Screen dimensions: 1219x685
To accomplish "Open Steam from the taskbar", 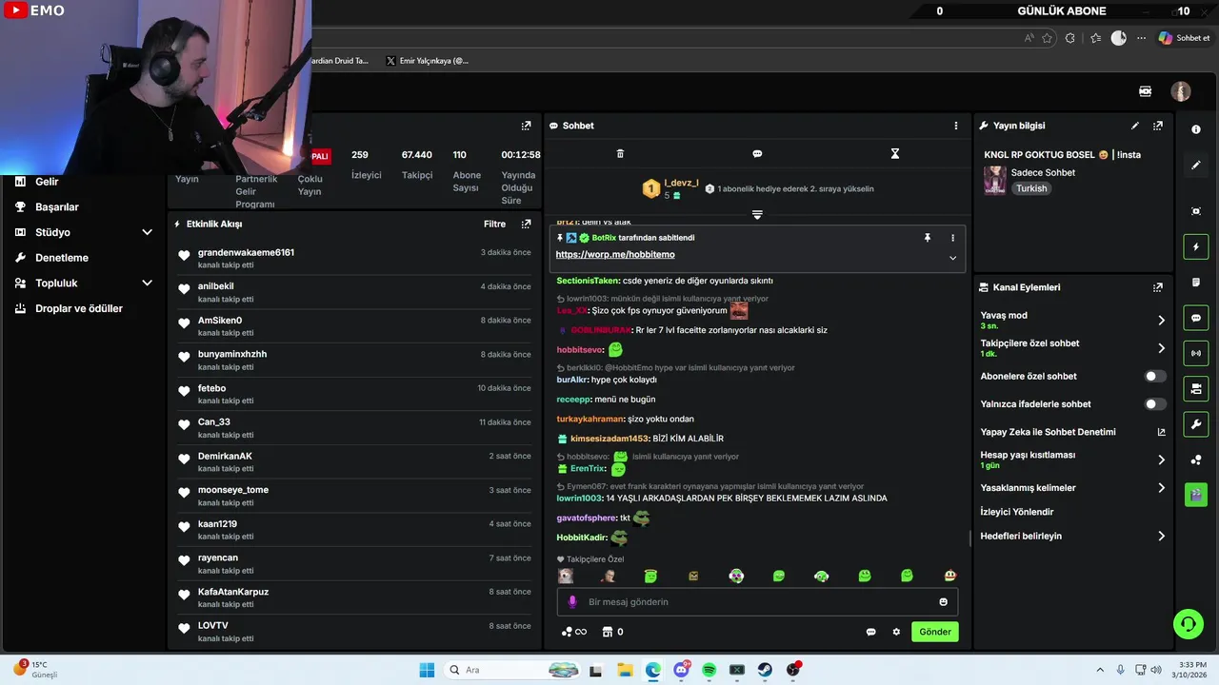I will [x=765, y=670].
